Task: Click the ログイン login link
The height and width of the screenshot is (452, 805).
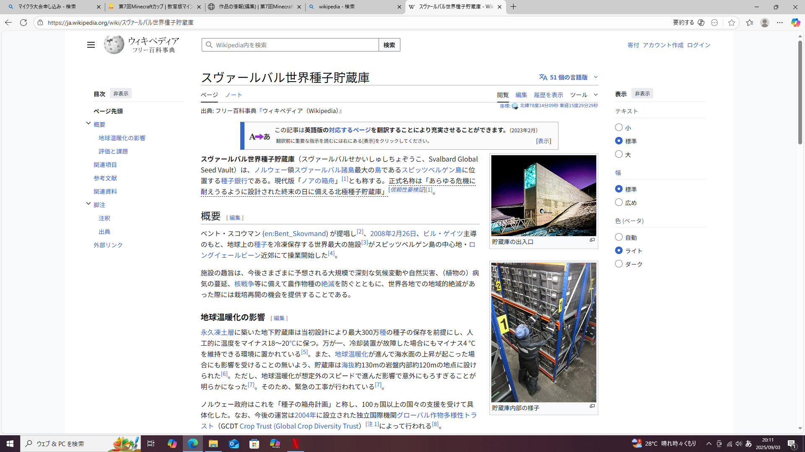Action: click(699, 45)
